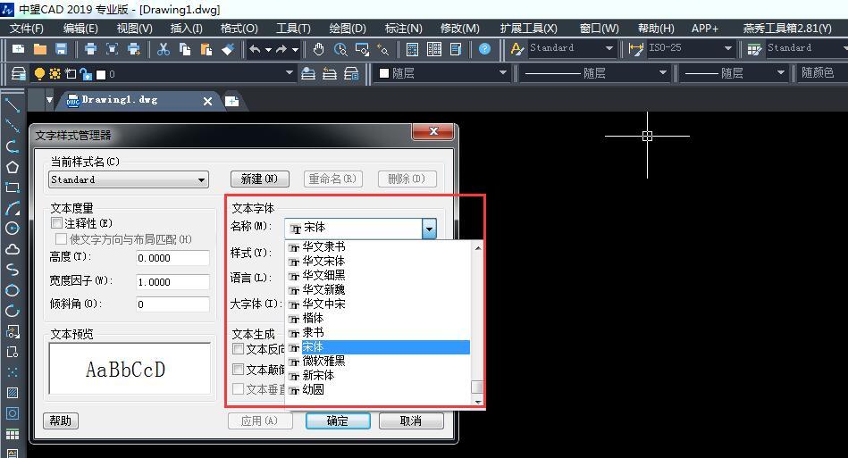Click the Print icon
Image resolution: width=848 pixels, height=458 pixels.
(x=91, y=49)
